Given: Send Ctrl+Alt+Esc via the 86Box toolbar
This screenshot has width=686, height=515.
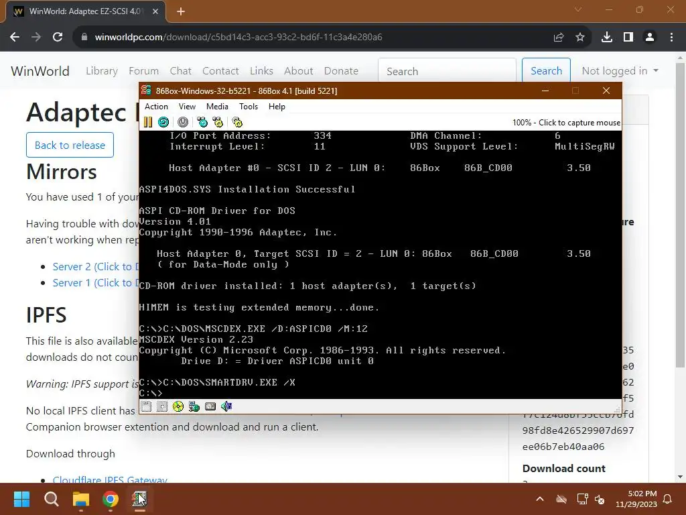Looking at the screenshot, I should tap(218, 122).
